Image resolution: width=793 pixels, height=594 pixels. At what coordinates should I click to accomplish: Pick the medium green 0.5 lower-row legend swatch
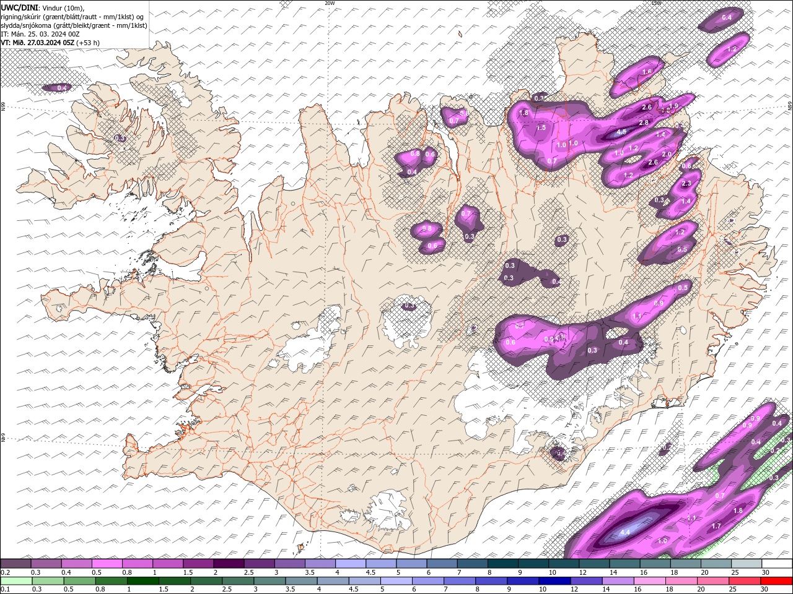click(79, 581)
